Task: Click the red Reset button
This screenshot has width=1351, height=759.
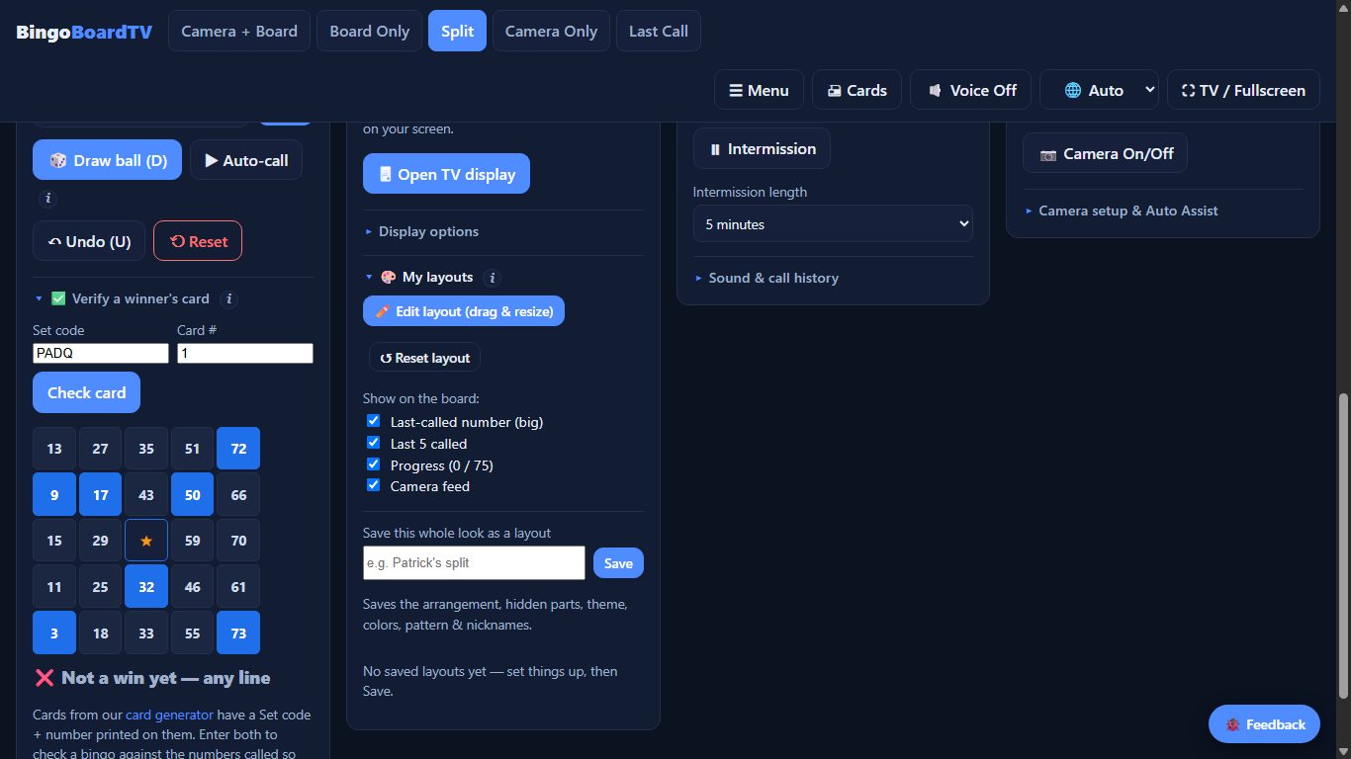Action: pyautogui.click(x=198, y=241)
